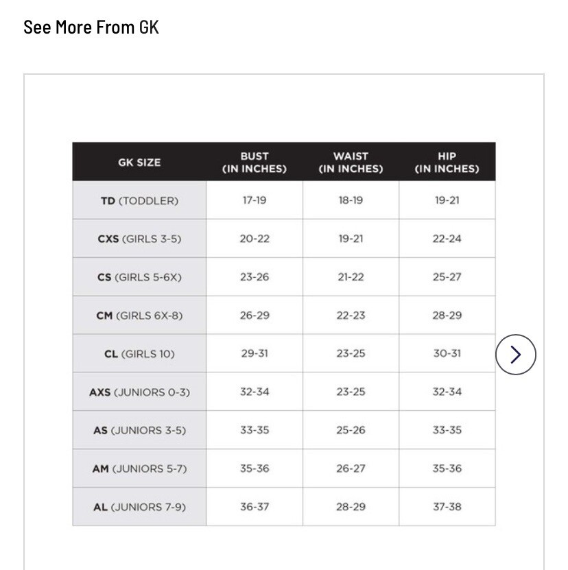
Task: Click the WAIST (IN INCHES) column header
Action: click(351, 163)
